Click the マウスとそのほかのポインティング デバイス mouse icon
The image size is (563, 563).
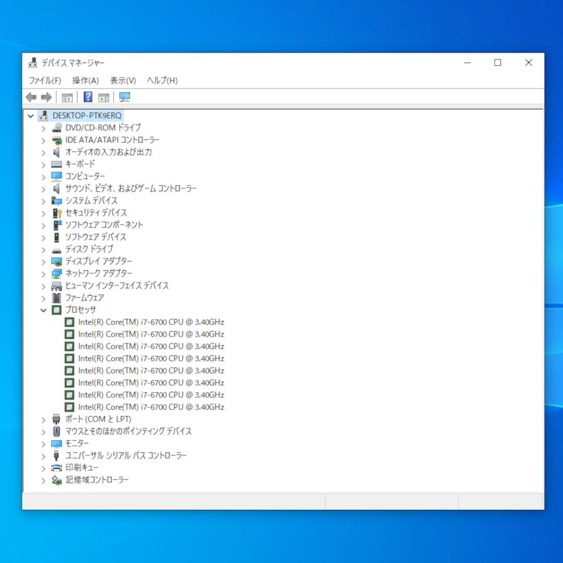pyautogui.click(x=57, y=431)
